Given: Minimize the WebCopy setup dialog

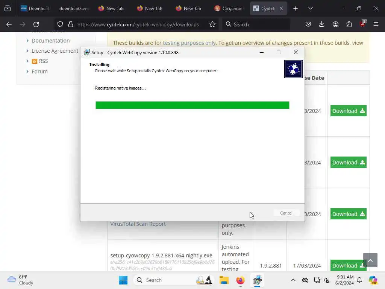Looking at the screenshot, I should [262, 52].
